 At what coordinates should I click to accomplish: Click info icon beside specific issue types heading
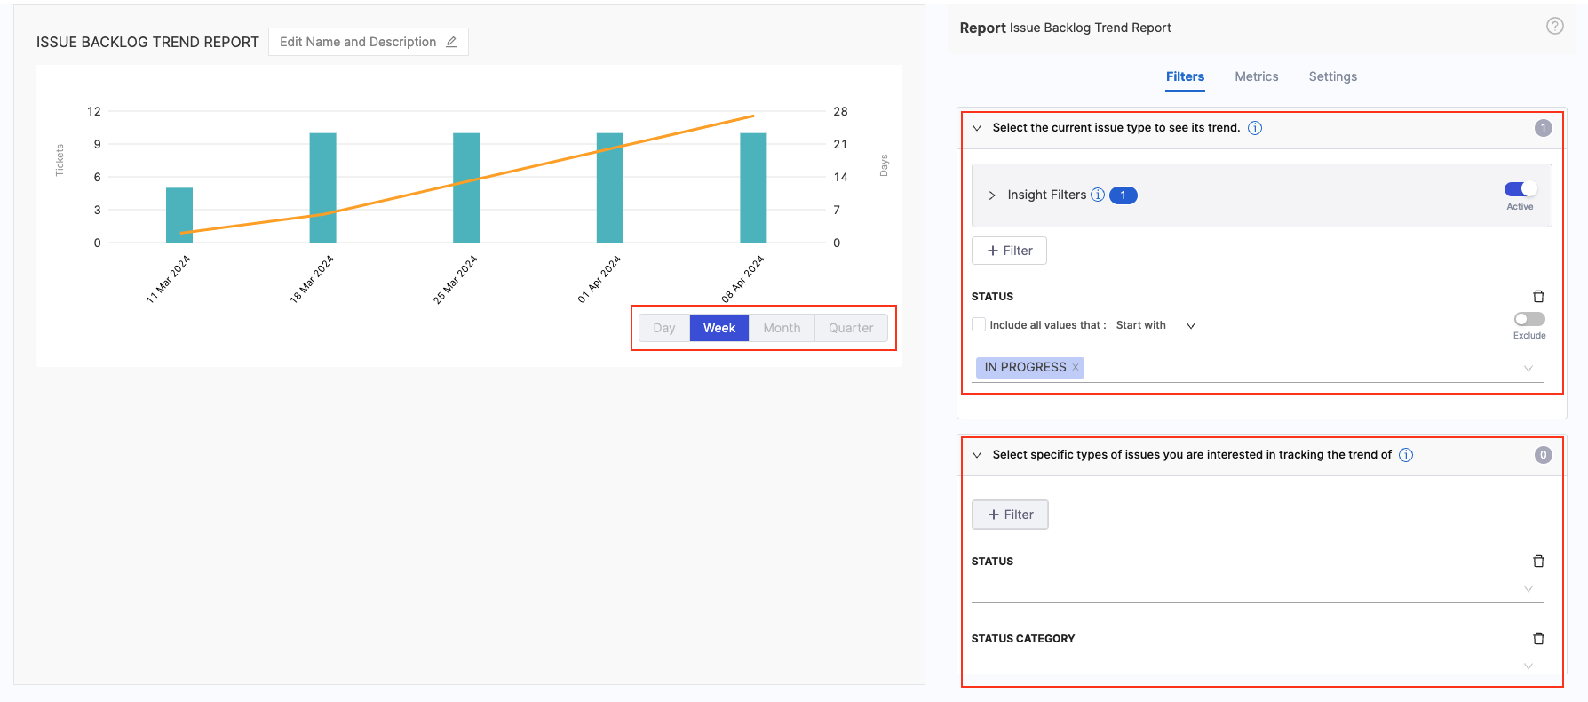click(1406, 455)
